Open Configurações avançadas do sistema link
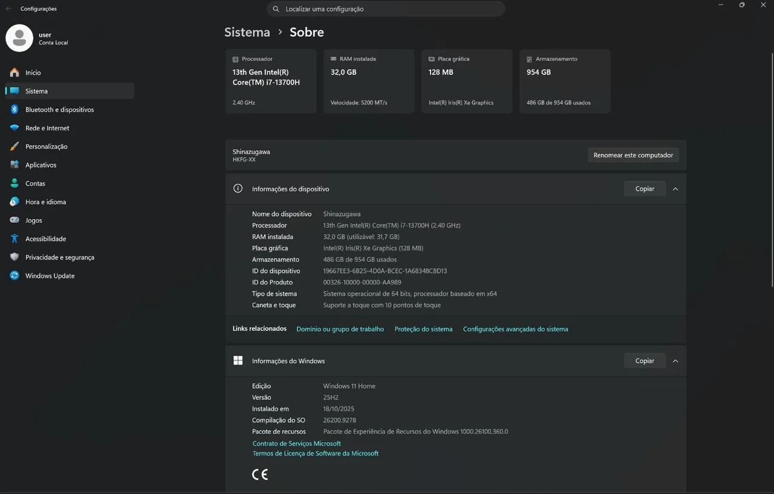This screenshot has width=774, height=494. [x=515, y=329]
